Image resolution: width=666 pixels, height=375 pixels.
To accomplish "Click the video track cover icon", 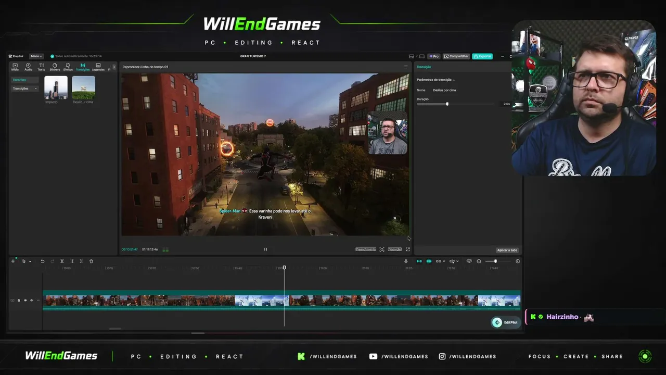I will point(12,300).
